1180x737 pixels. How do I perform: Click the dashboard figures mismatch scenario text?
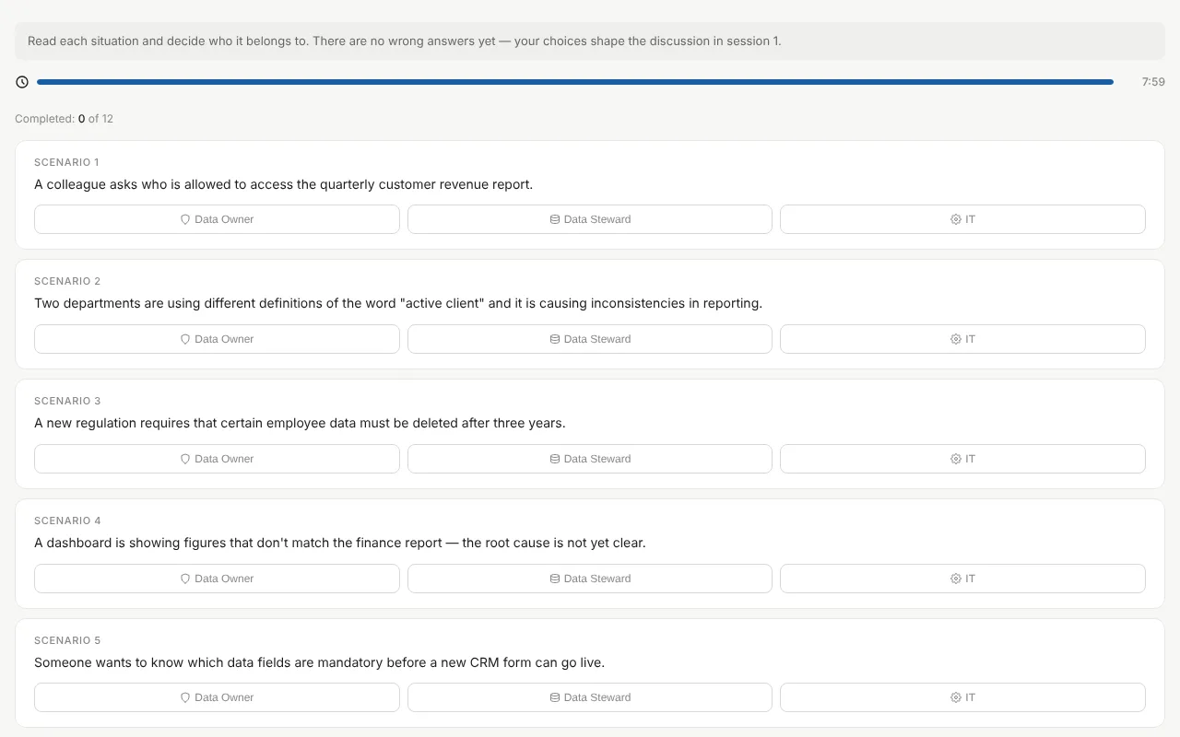tap(340, 543)
